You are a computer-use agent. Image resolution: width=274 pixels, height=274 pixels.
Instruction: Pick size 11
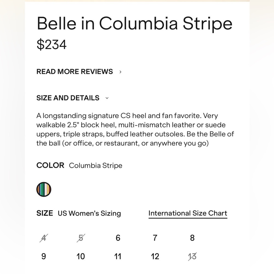(x=118, y=256)
